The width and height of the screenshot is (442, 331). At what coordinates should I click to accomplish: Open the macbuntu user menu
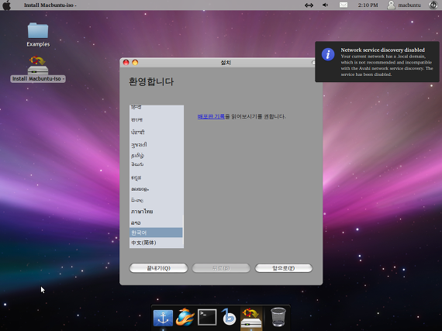(x=404, y=5)
